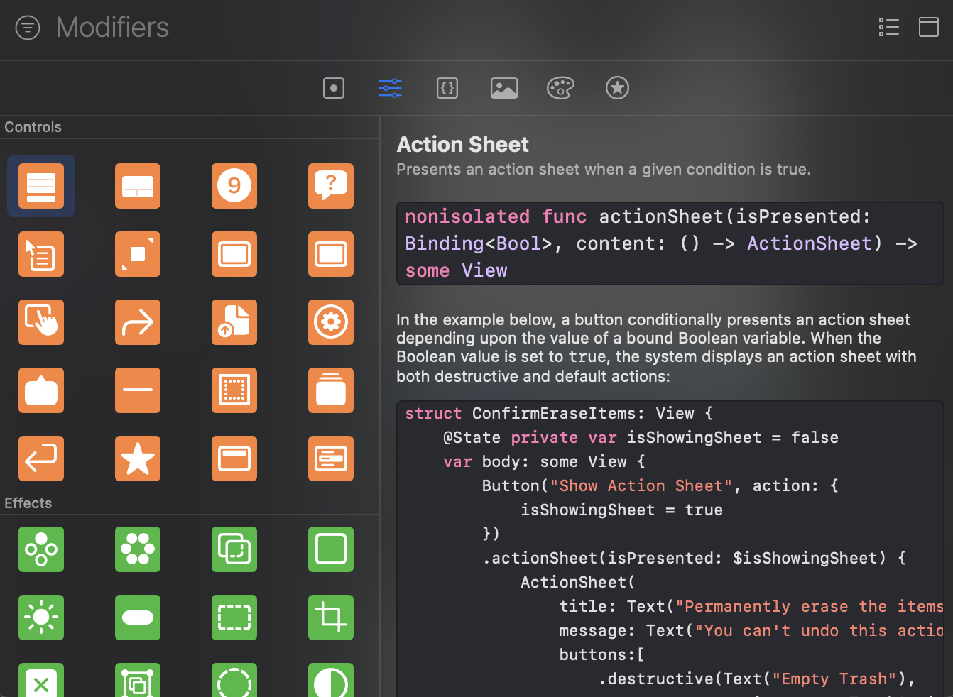Select the Modifiers sliders tab

[x=391, y=88]
